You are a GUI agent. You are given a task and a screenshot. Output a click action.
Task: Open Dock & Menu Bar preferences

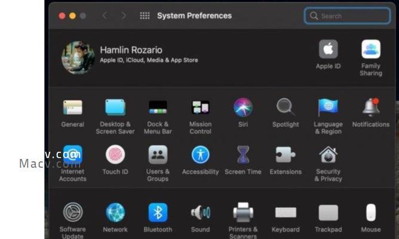pos(158,108)
